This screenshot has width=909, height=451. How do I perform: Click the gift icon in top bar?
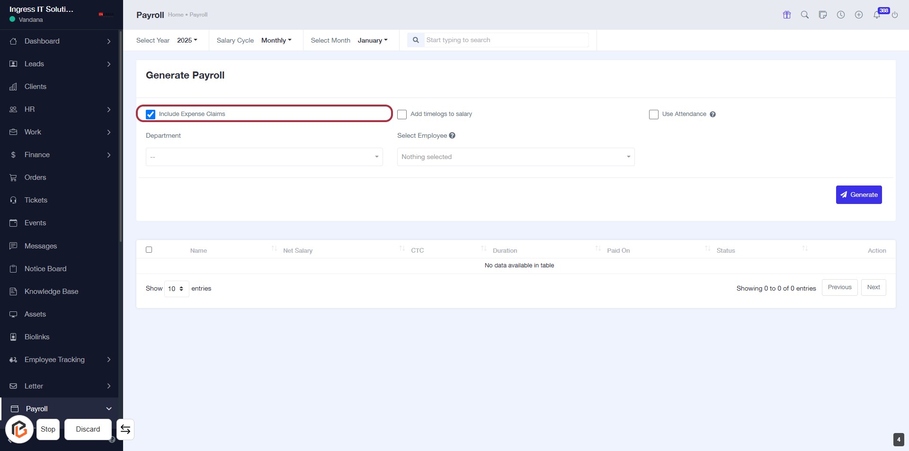[x=787, y=15]
